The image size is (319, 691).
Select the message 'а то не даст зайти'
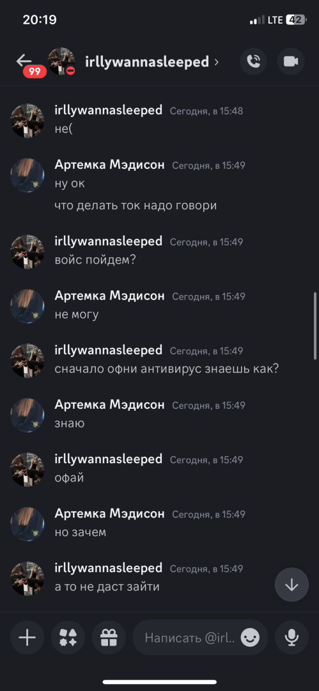[x=107, y=587]
